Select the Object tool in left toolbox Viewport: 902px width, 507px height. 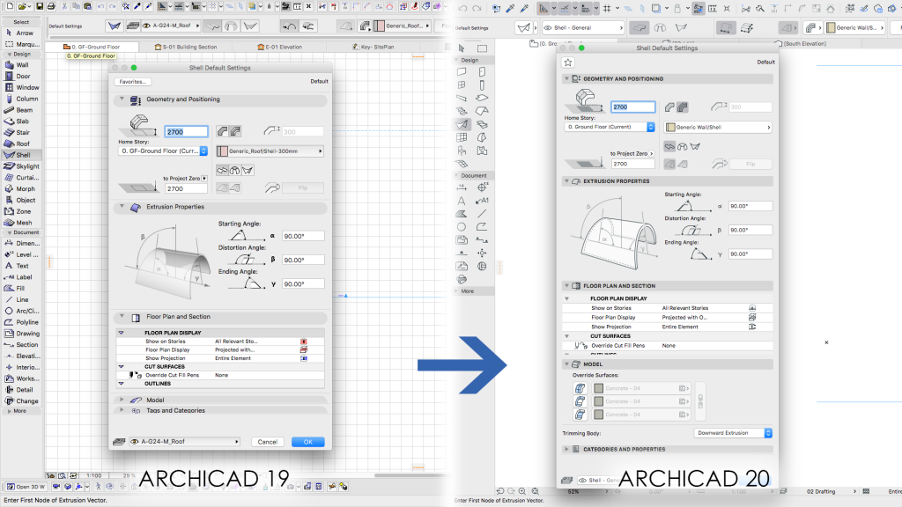(x=20, y=200)
